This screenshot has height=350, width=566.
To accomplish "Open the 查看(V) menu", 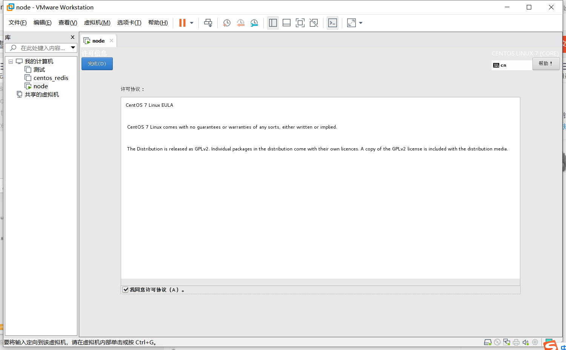I will point(68,23).
